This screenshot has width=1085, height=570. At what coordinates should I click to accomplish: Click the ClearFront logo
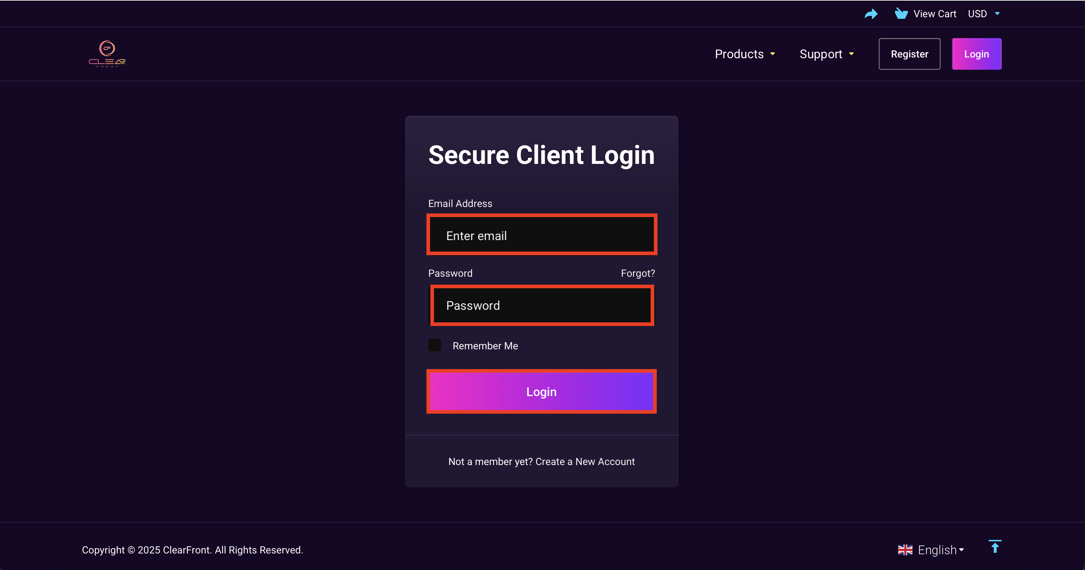click(x=107, y=54)
